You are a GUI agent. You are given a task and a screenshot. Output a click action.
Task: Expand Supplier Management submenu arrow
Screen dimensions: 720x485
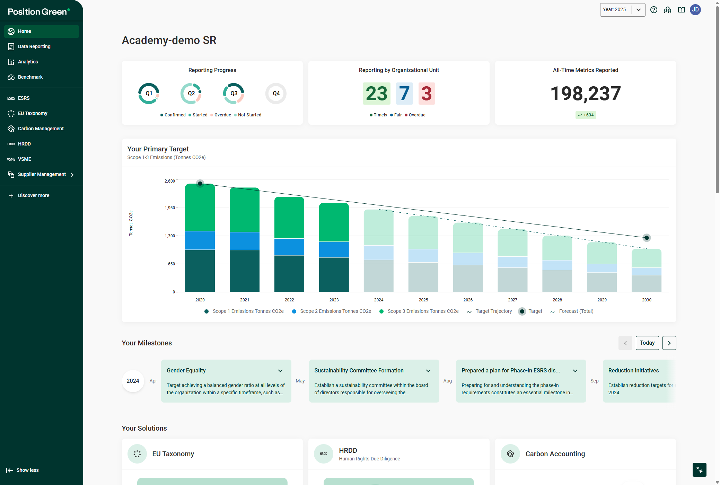pos(72,175)
